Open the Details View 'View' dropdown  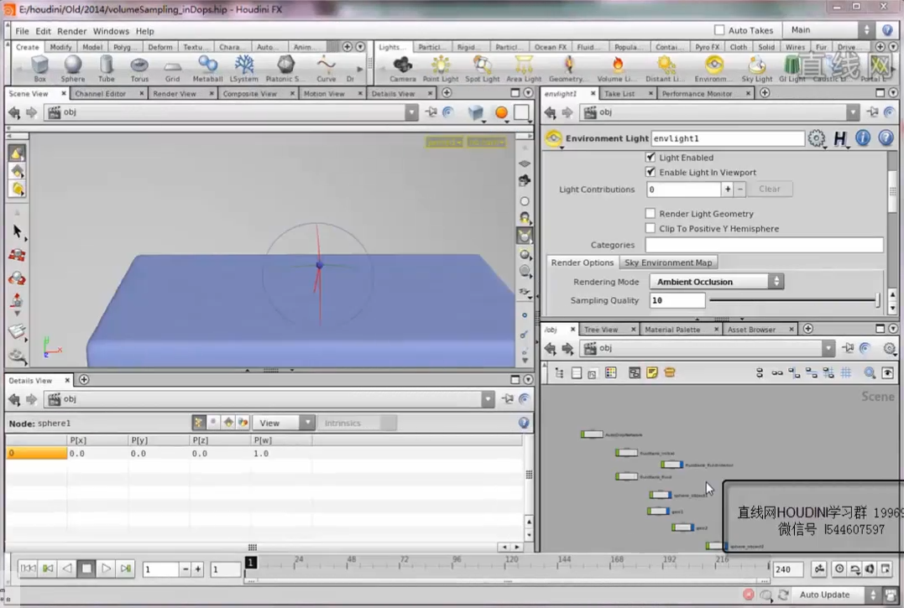click(284, 423)
